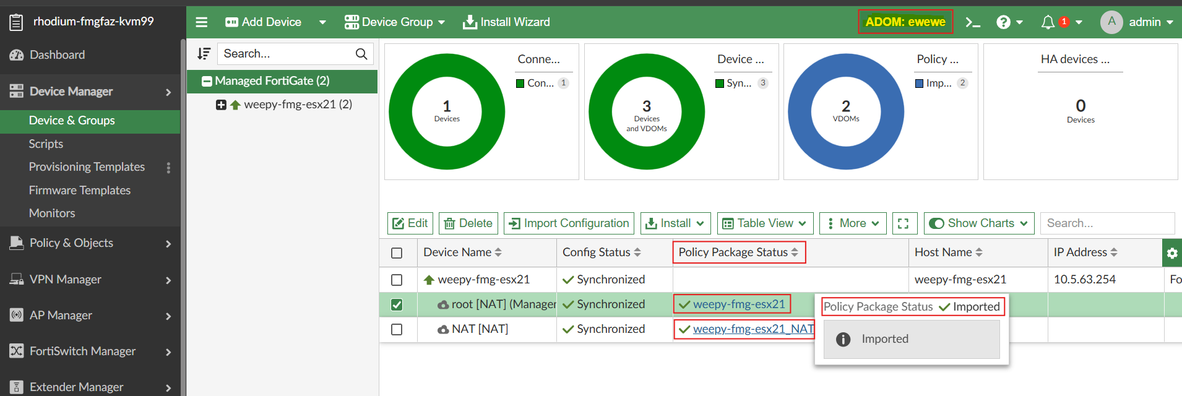Collapse the Managed FortiGate (2) group
The width and height of the screenshot is (1182, 396).
[207, 81]
